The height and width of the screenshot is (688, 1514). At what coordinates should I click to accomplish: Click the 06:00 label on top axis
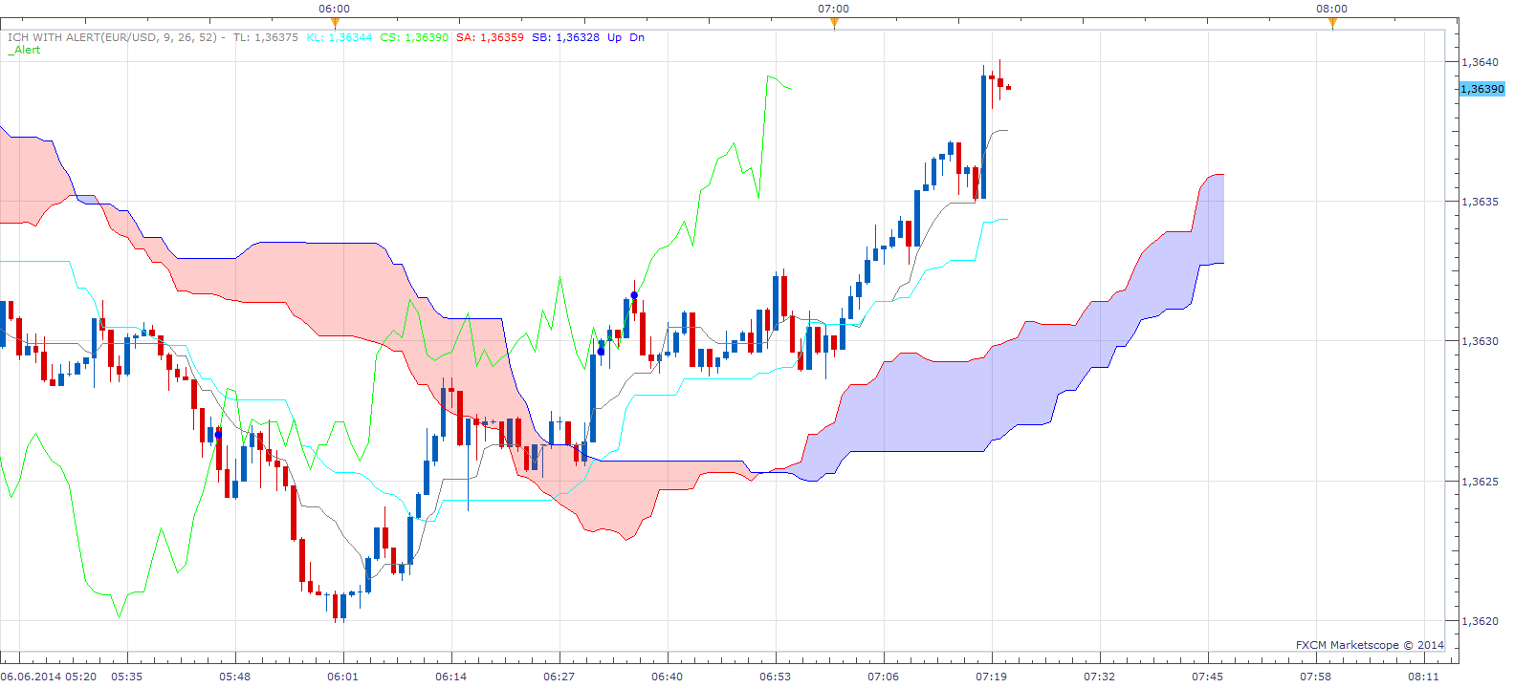point(334,9)
